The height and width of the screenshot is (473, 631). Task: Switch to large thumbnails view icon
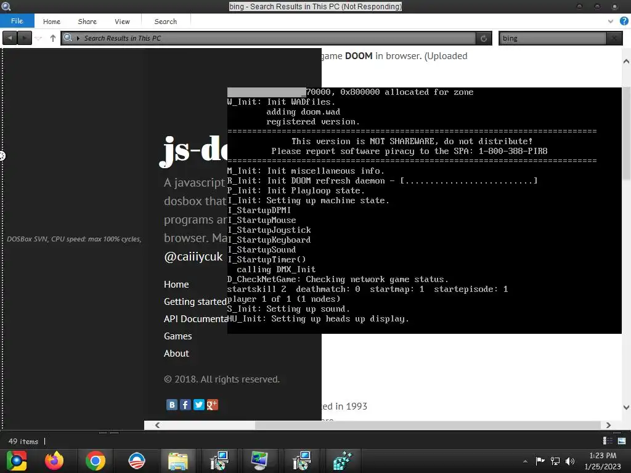(x=622, y=441)
